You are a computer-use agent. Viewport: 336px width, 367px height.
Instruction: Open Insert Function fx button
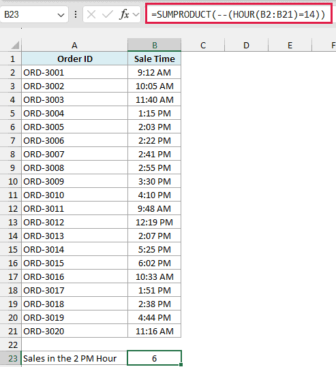pos(124,15)
